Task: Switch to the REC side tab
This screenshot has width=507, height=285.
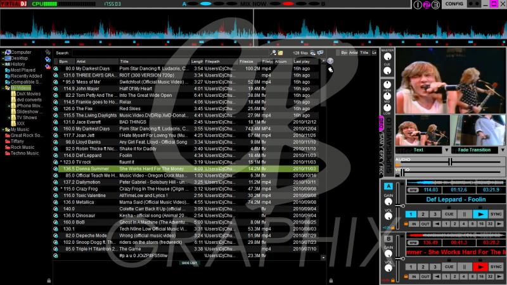Action: click(382, 170)
